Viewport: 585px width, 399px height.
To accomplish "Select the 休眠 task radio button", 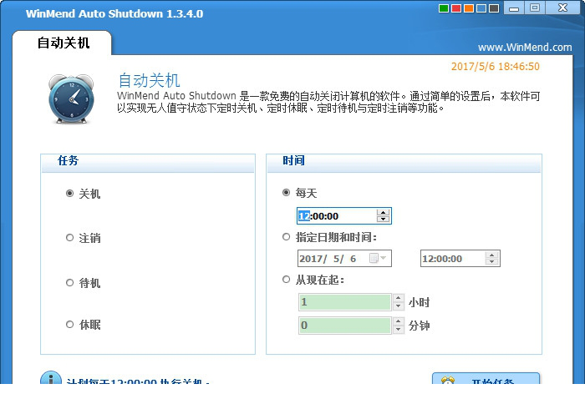I will pyautogui.click(x=69, y=325).
